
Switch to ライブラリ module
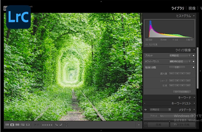pyautogui.click(x=178, y=8)
